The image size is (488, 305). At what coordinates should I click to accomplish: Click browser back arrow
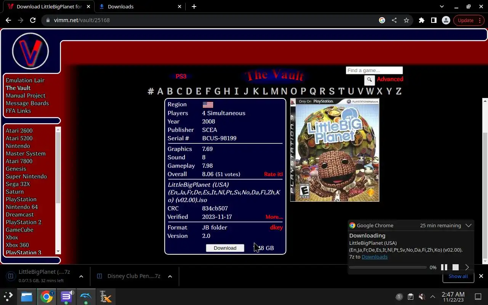(8, 20)
